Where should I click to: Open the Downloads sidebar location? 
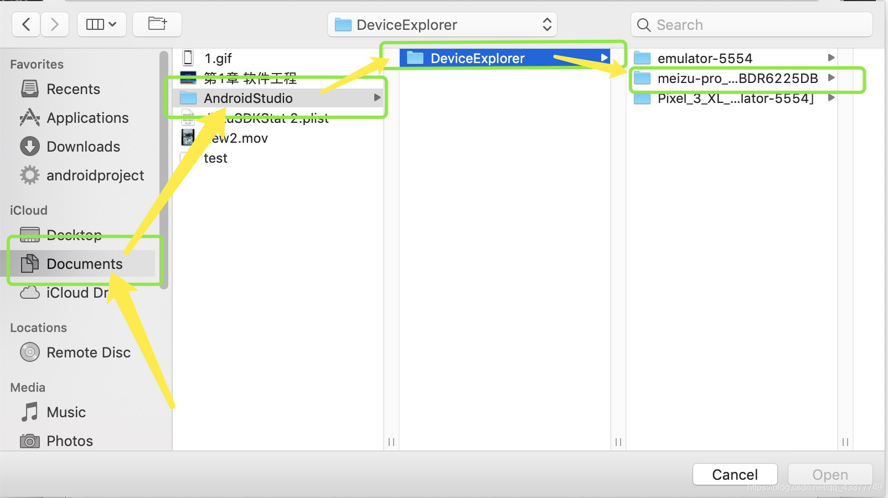[x=83, y=147]
